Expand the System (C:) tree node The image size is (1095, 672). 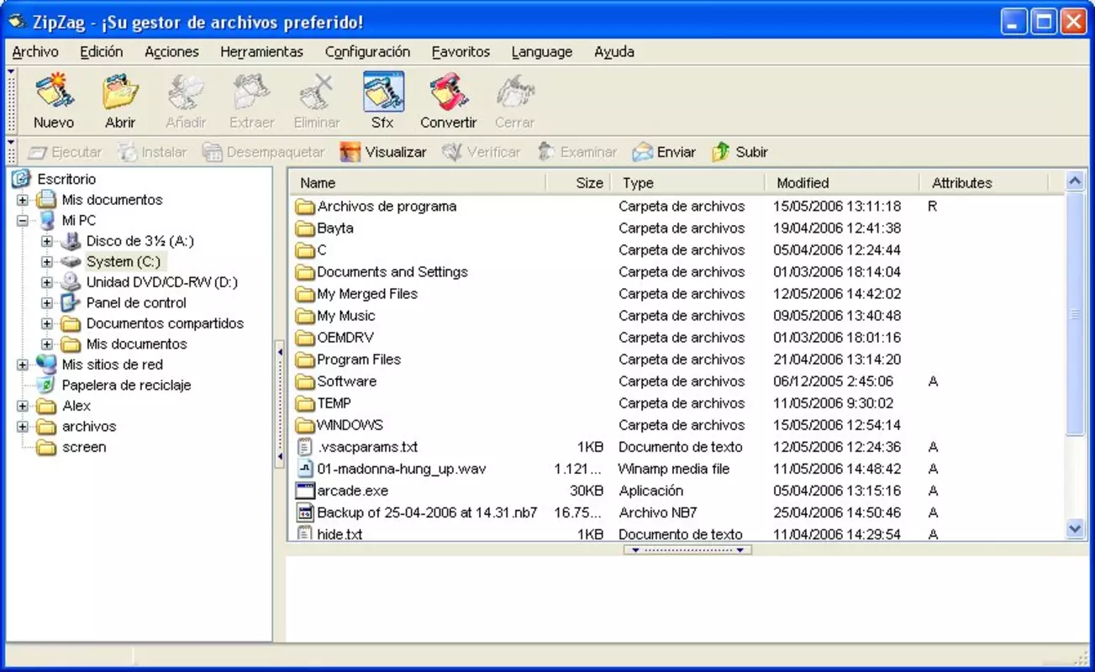[47, 262]
